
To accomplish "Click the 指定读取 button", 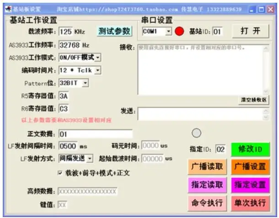I will tap(207, 185).
